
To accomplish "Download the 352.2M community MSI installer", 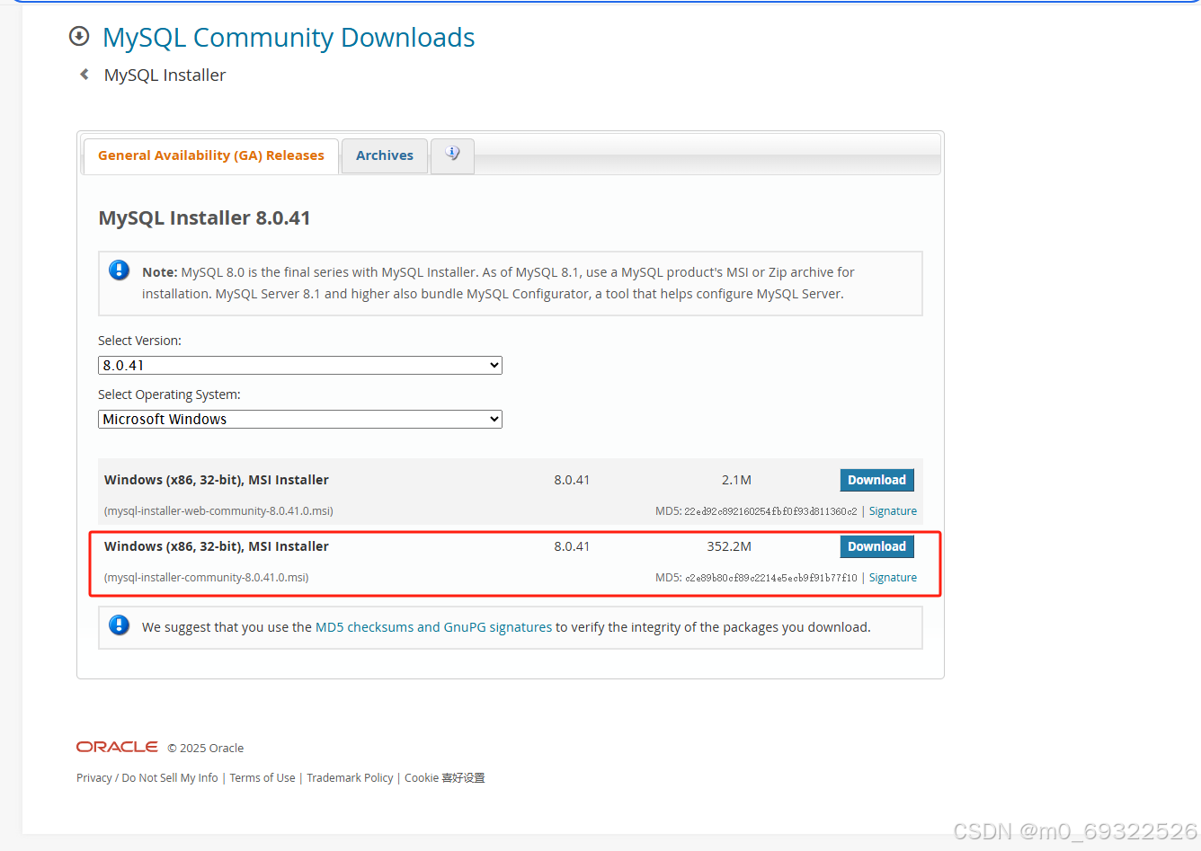I will 876,546.
